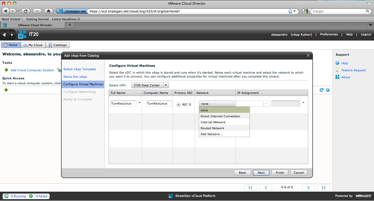Cancel the Add vApp wizard
The height and width of the screenshot is (201, 374).
(x=298, y=173)
